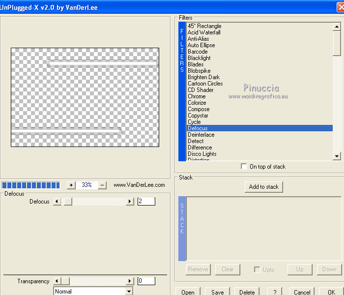The image size is (344, 295).
Task: Move stack item Up
Action: 300,269
